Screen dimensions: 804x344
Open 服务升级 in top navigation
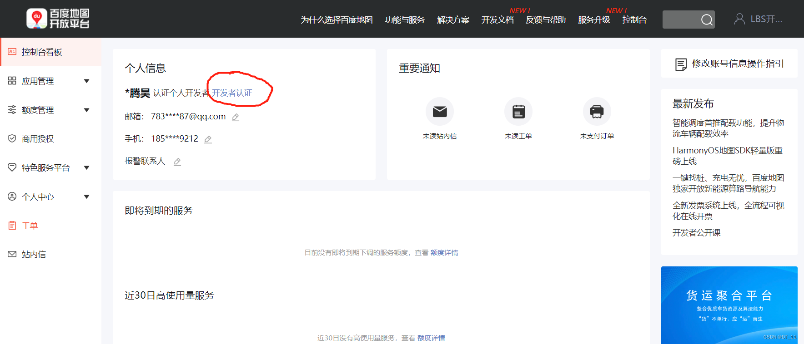tap(594, 20)
